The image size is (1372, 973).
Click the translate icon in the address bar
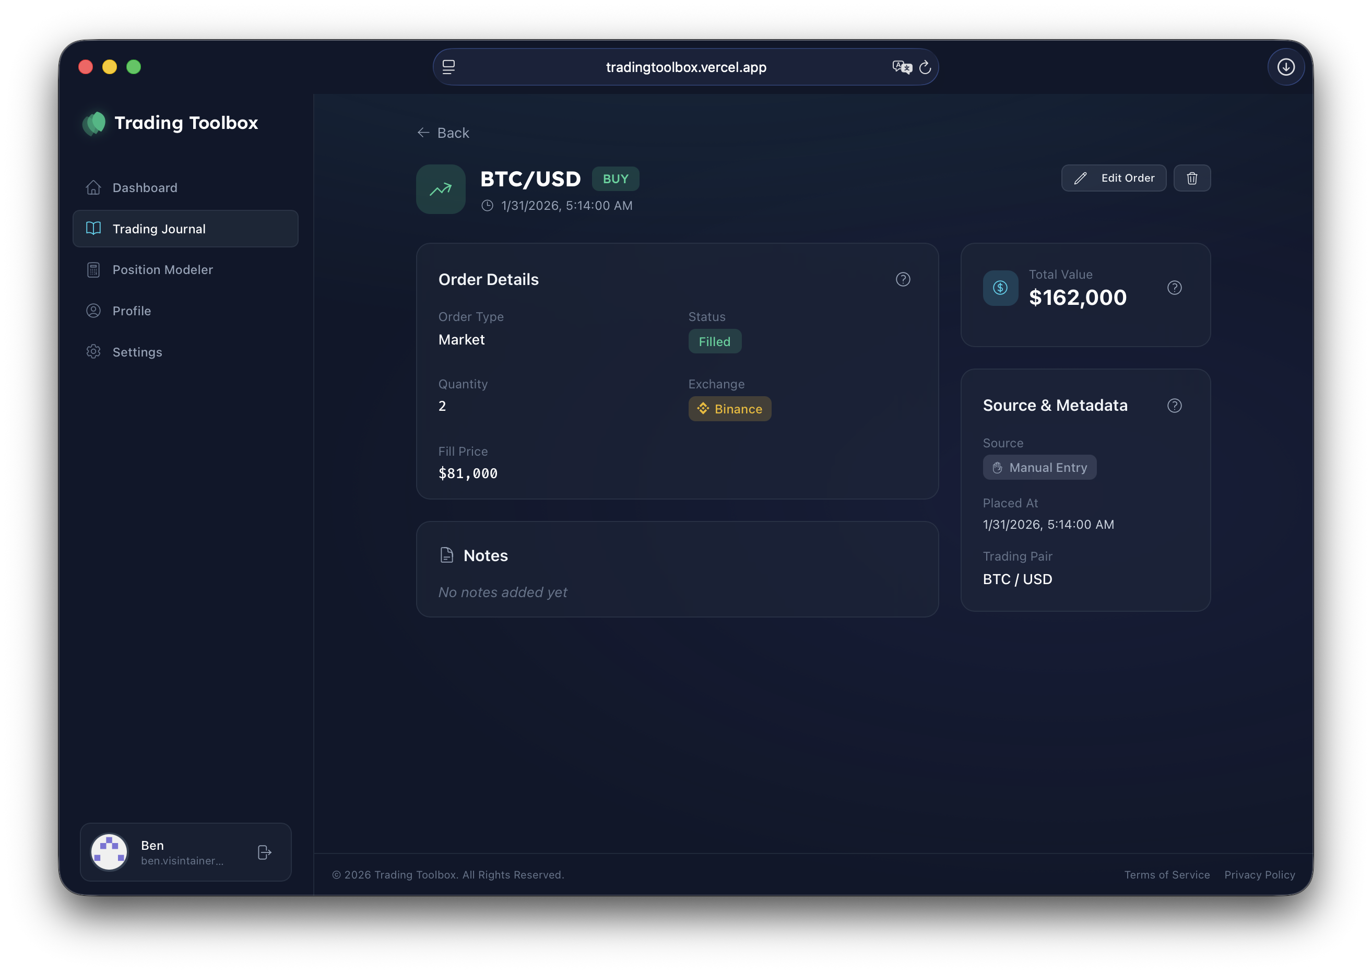point(901,67)
